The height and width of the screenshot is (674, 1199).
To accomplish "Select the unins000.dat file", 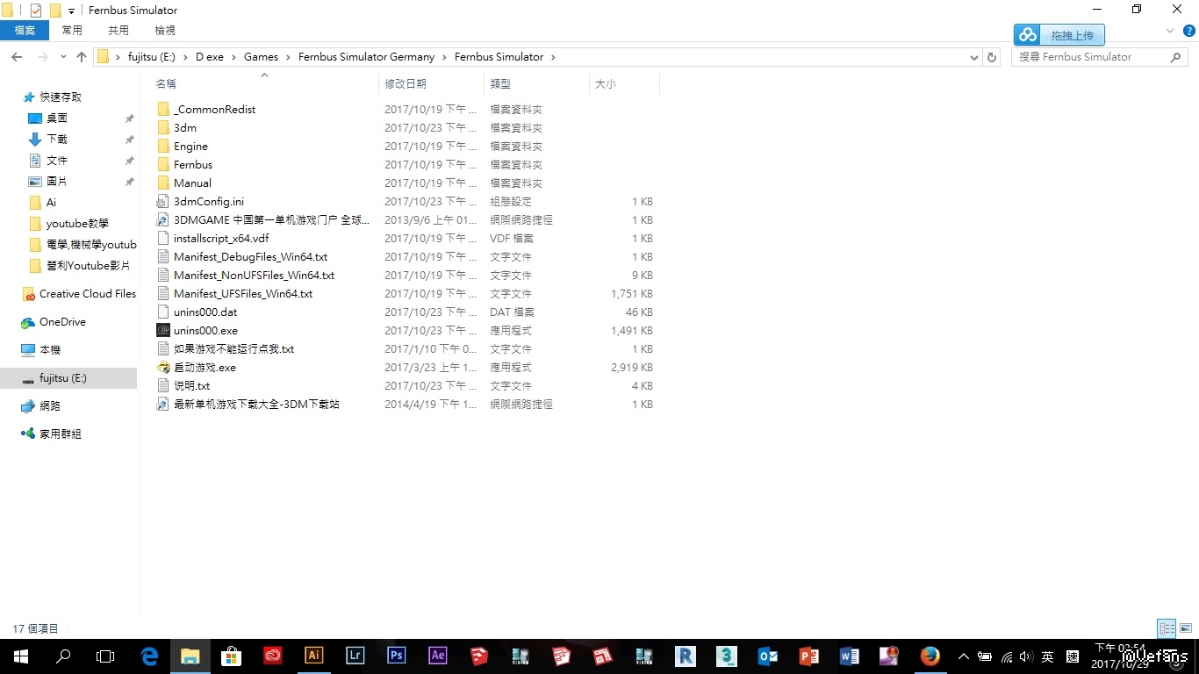I will point(205,312).
